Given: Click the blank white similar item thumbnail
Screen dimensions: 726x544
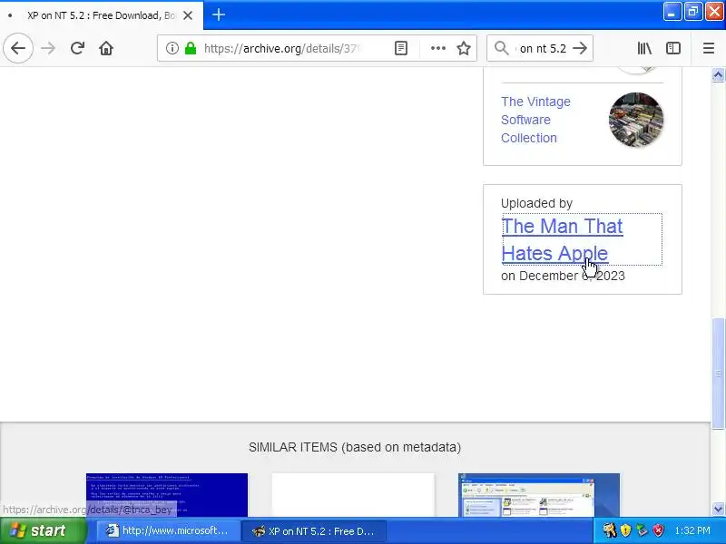Looking at the screenshot, I should point(353,494).
